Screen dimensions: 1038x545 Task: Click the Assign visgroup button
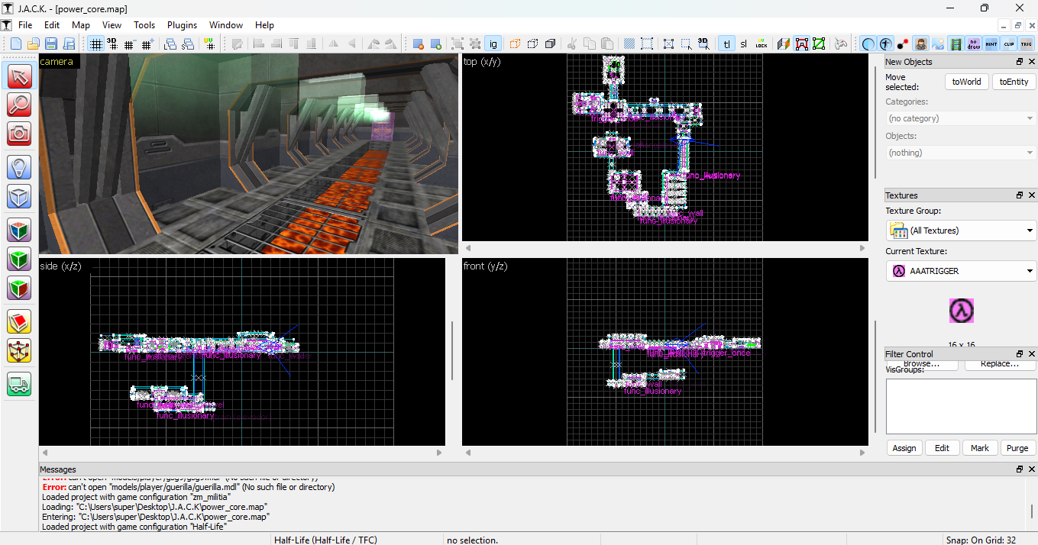pos(904,448)
